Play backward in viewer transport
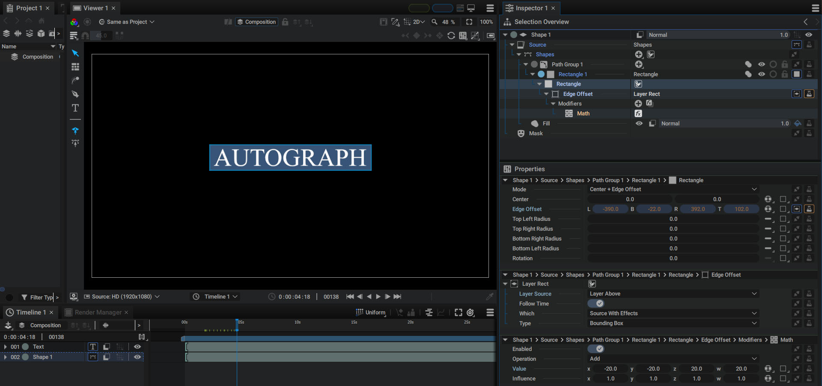822x386 pixels. click(x=369, y=297)
